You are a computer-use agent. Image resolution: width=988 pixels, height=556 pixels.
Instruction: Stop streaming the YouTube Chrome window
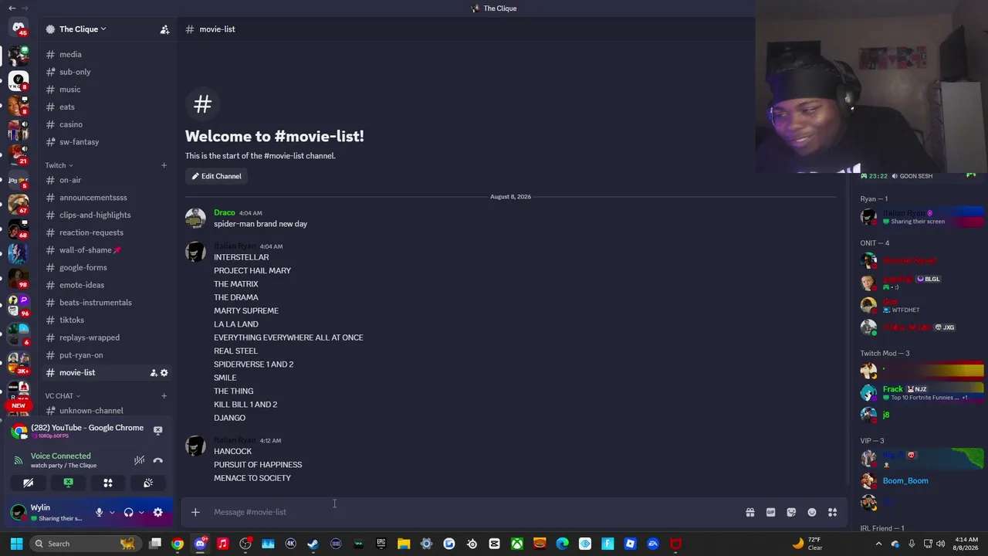157,430
